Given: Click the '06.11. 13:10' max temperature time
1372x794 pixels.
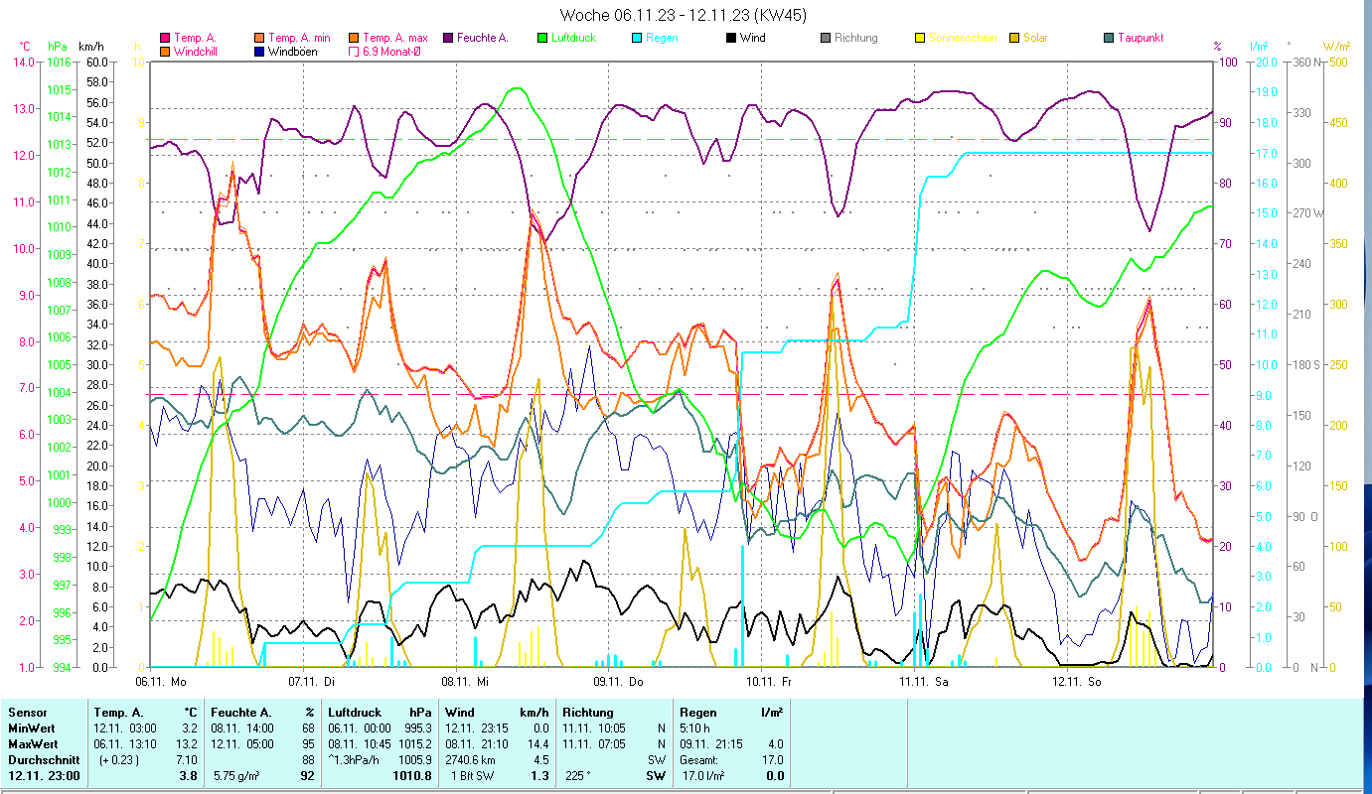Looking at the screenshot, I should (124, 743).
